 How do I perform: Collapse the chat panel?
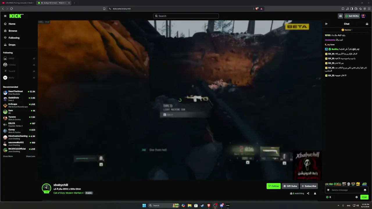326,24
